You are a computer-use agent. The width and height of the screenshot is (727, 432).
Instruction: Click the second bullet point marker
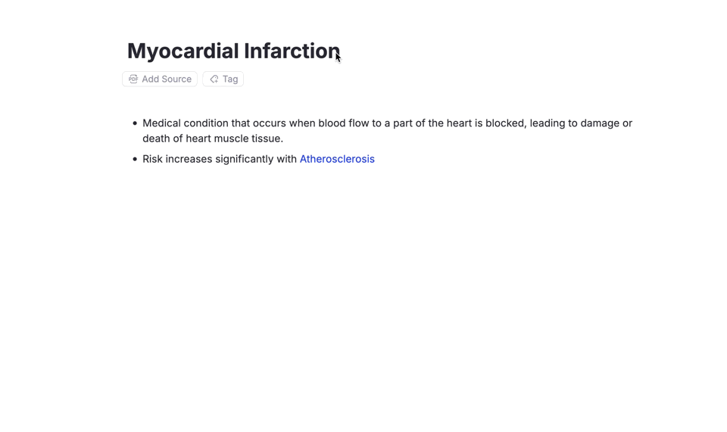pos(135,159)
